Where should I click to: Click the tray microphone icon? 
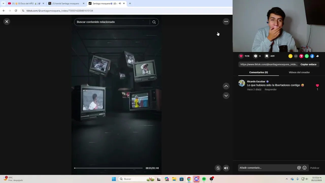point(298,179)
